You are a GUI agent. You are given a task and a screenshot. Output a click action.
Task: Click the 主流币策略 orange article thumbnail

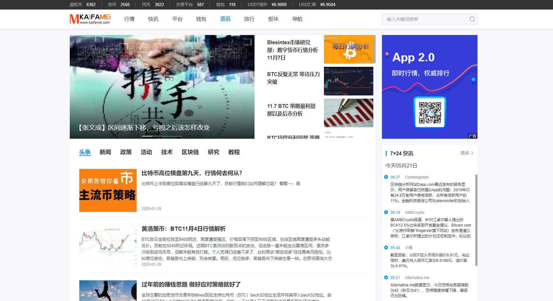coord(108,190)
